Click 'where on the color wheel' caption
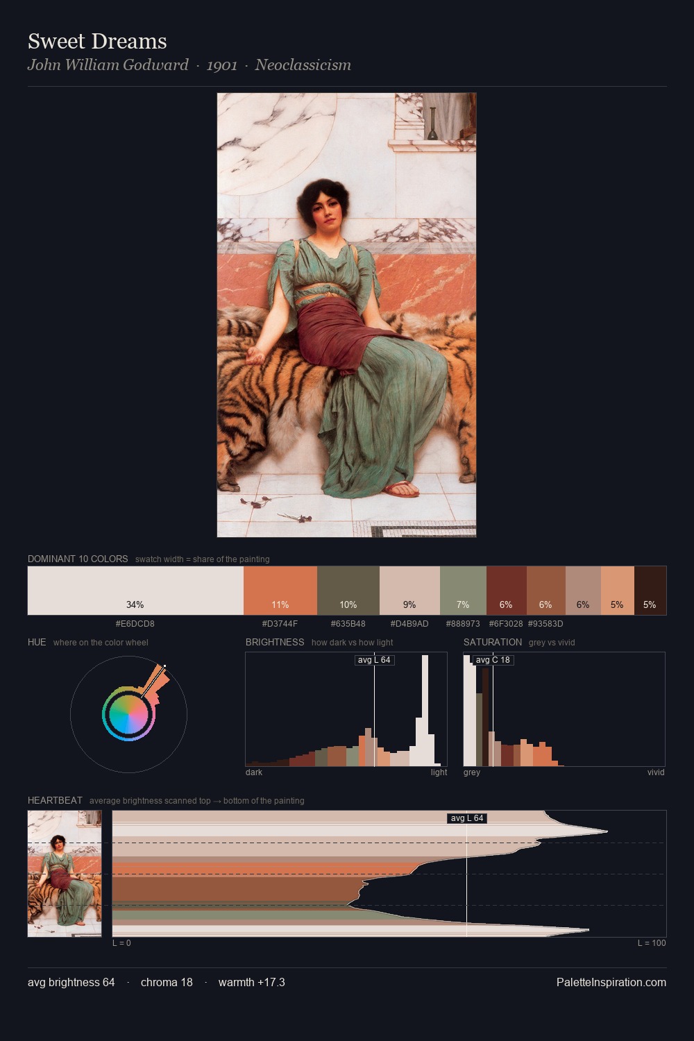Viewport: 694px width, 1041px height. click(x=101, y=643)
